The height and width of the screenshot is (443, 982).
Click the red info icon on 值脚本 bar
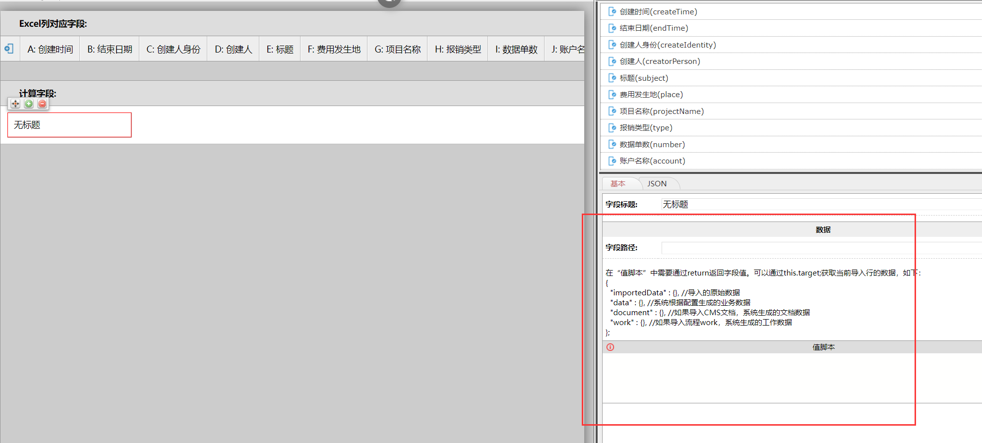[611, 347]
